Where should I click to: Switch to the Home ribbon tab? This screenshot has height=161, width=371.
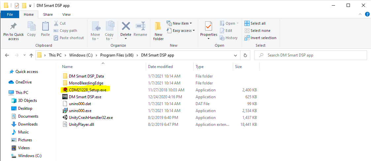pyautogui.click(x=29, y=14)
